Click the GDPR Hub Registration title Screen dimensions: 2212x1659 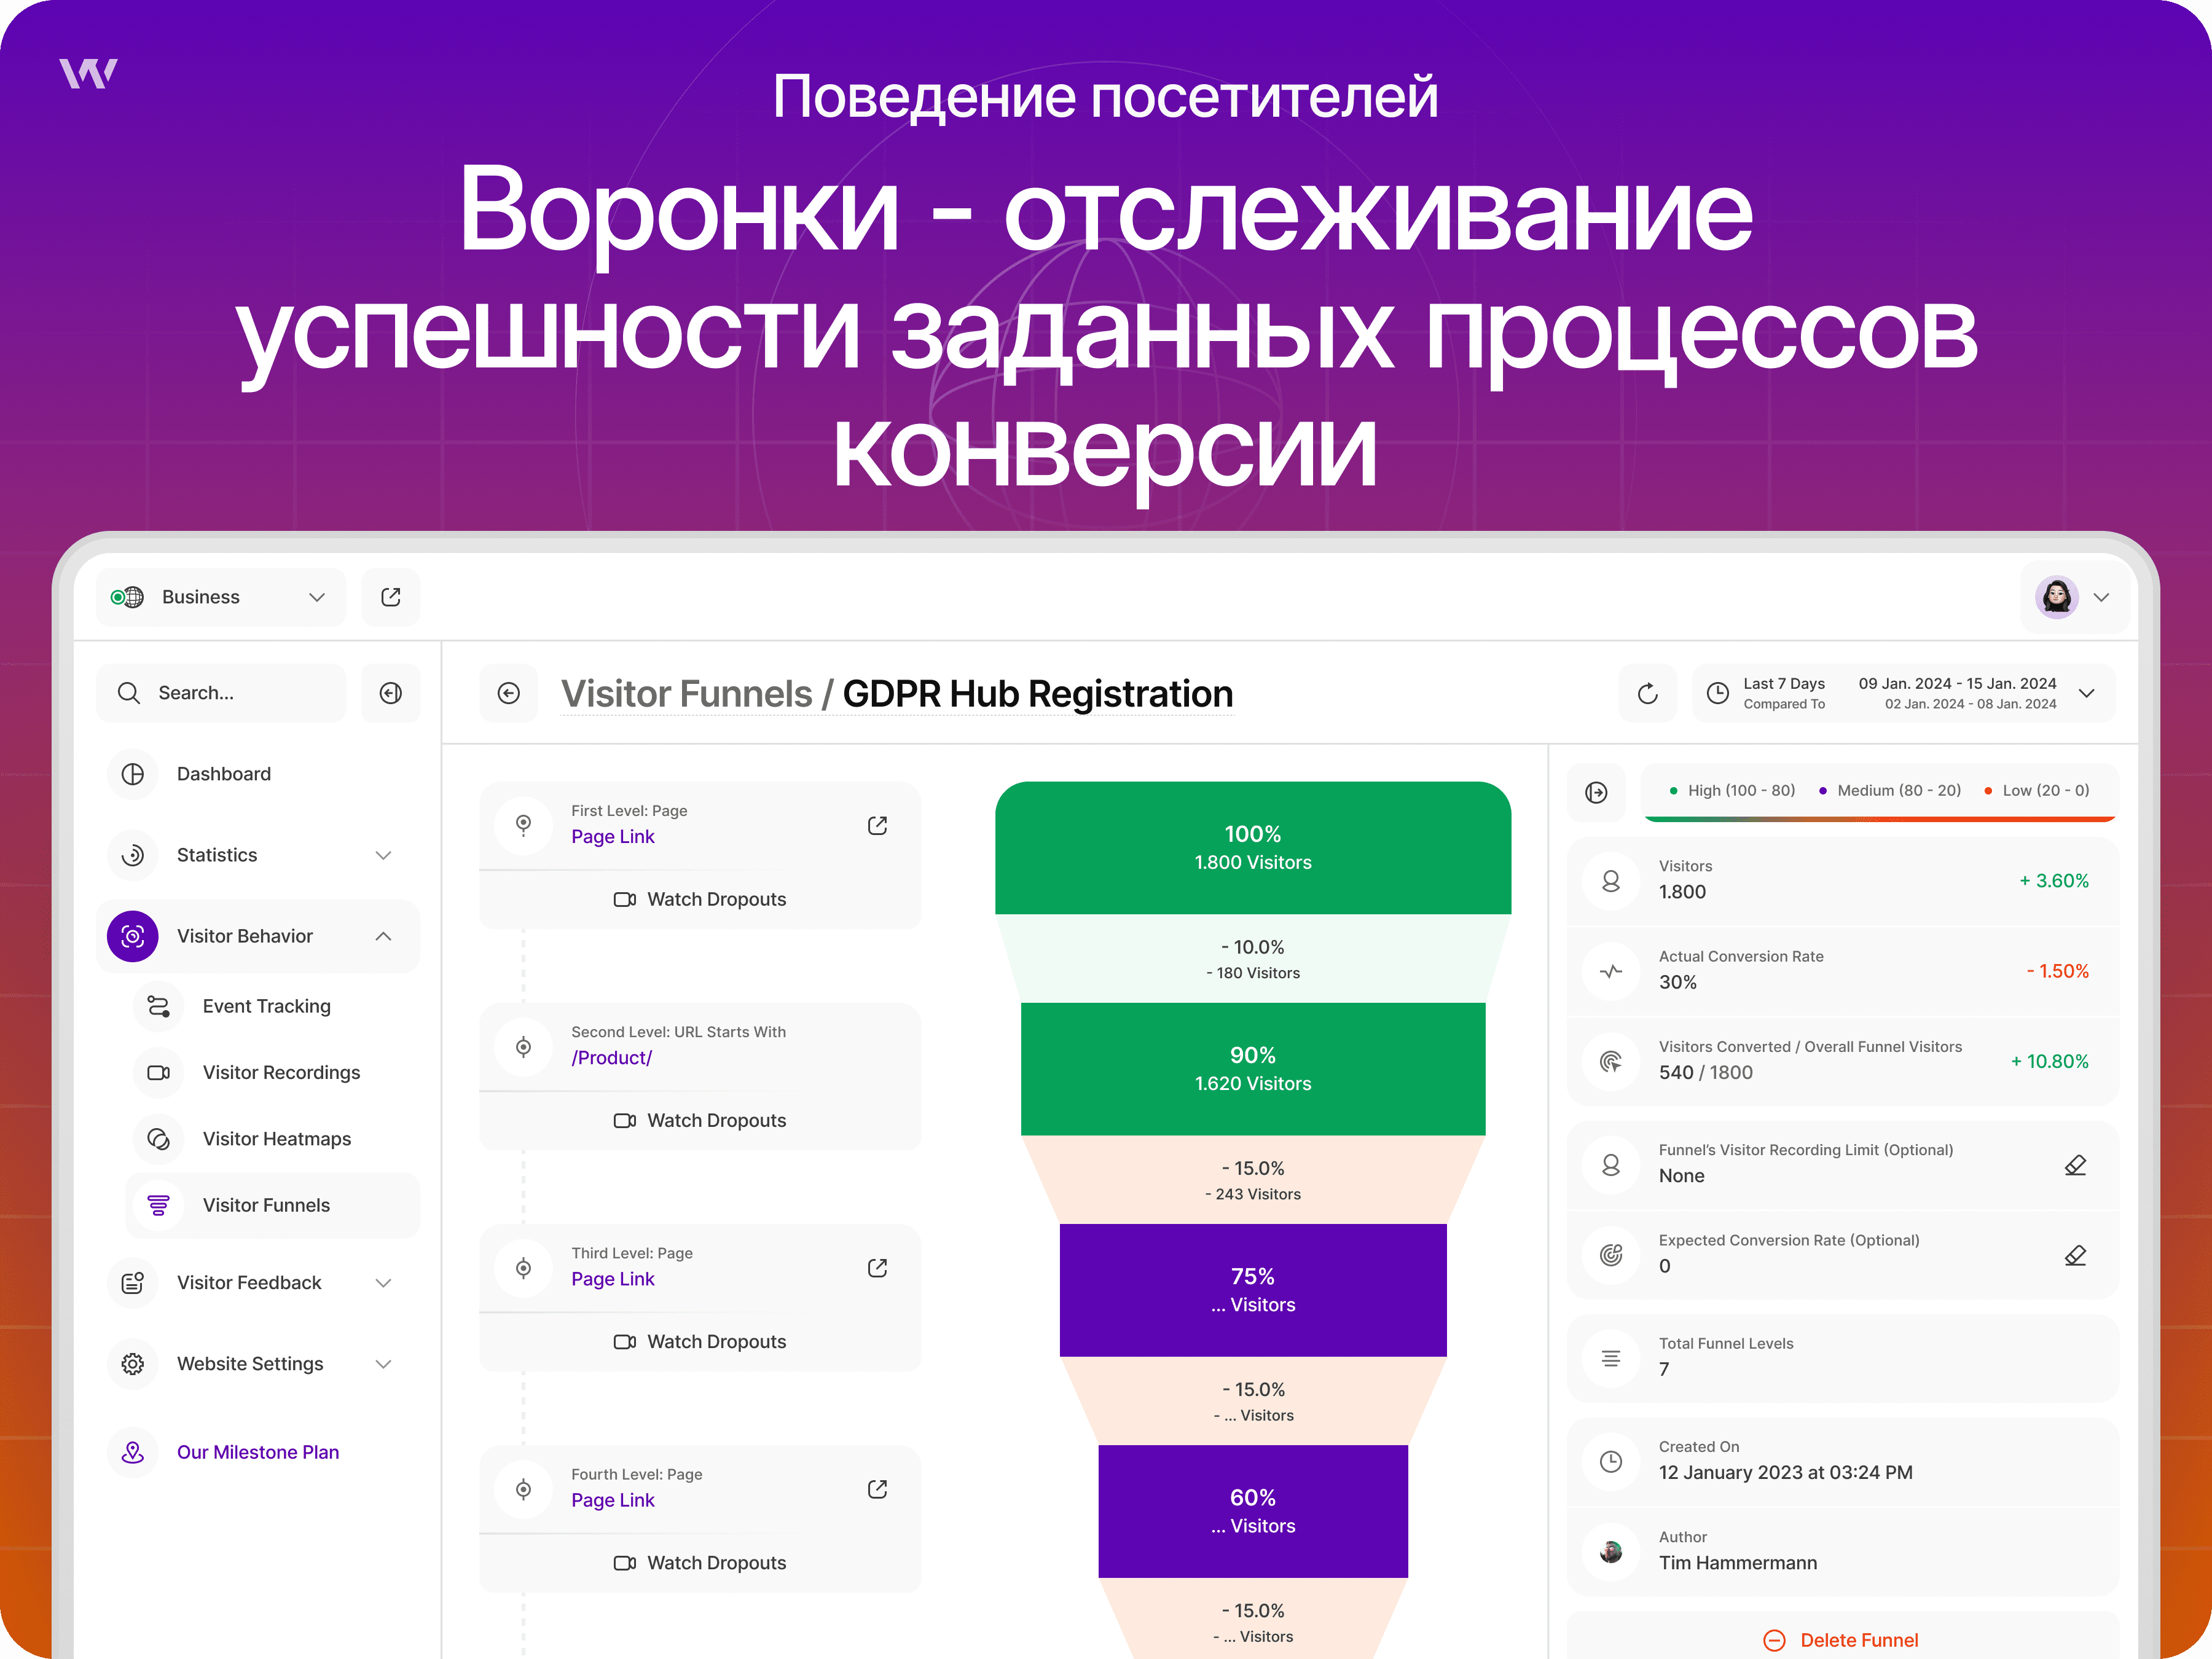(x=1037, y=694)
